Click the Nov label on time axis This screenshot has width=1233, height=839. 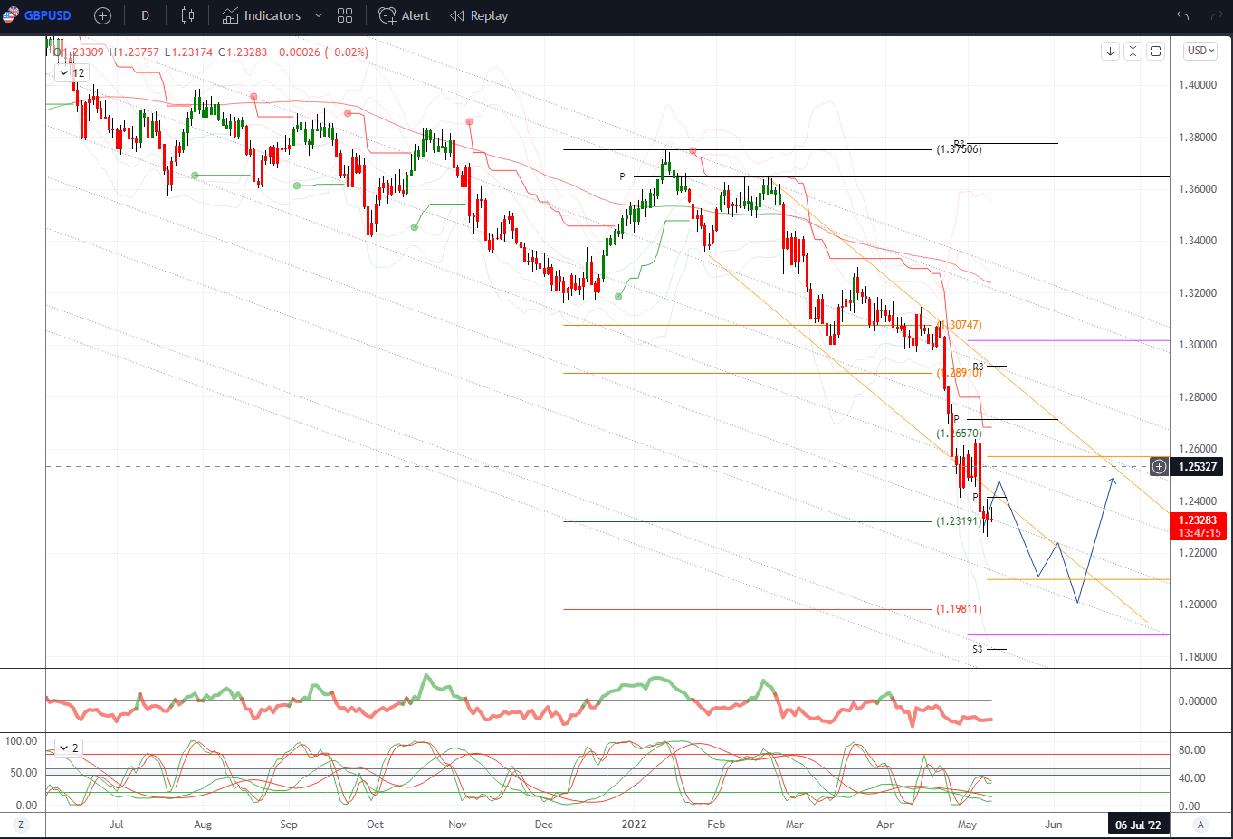coord(457,825)
